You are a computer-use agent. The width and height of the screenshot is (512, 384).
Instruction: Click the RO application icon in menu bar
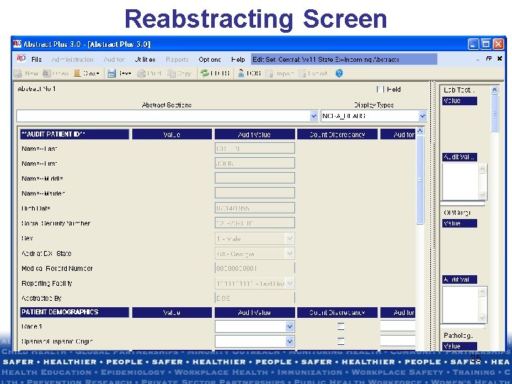click(x=21, y=58)
